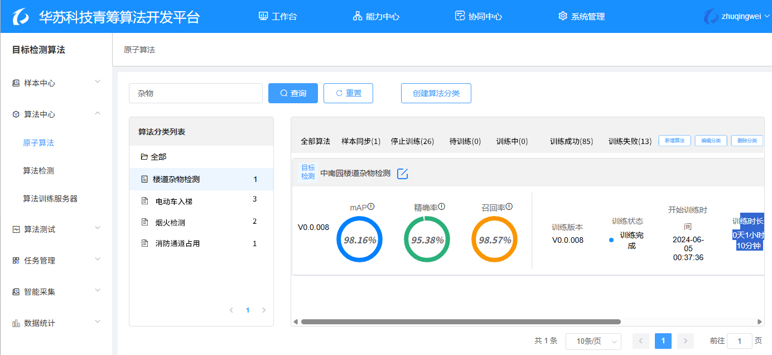
Task: Click the 样本中心 sidebar icon
Action: click(16, 83)
